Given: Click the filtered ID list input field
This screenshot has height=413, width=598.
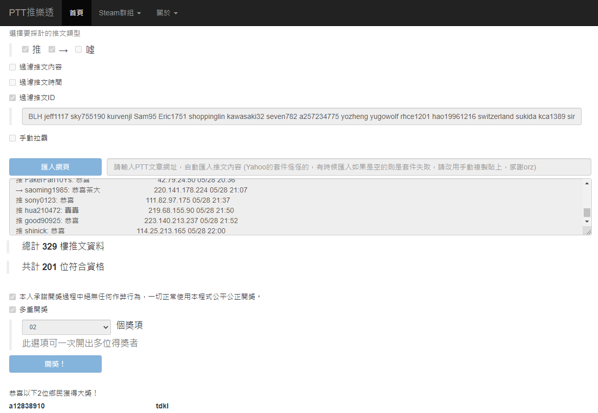Looking at the screenshot, I should [302, 116].
